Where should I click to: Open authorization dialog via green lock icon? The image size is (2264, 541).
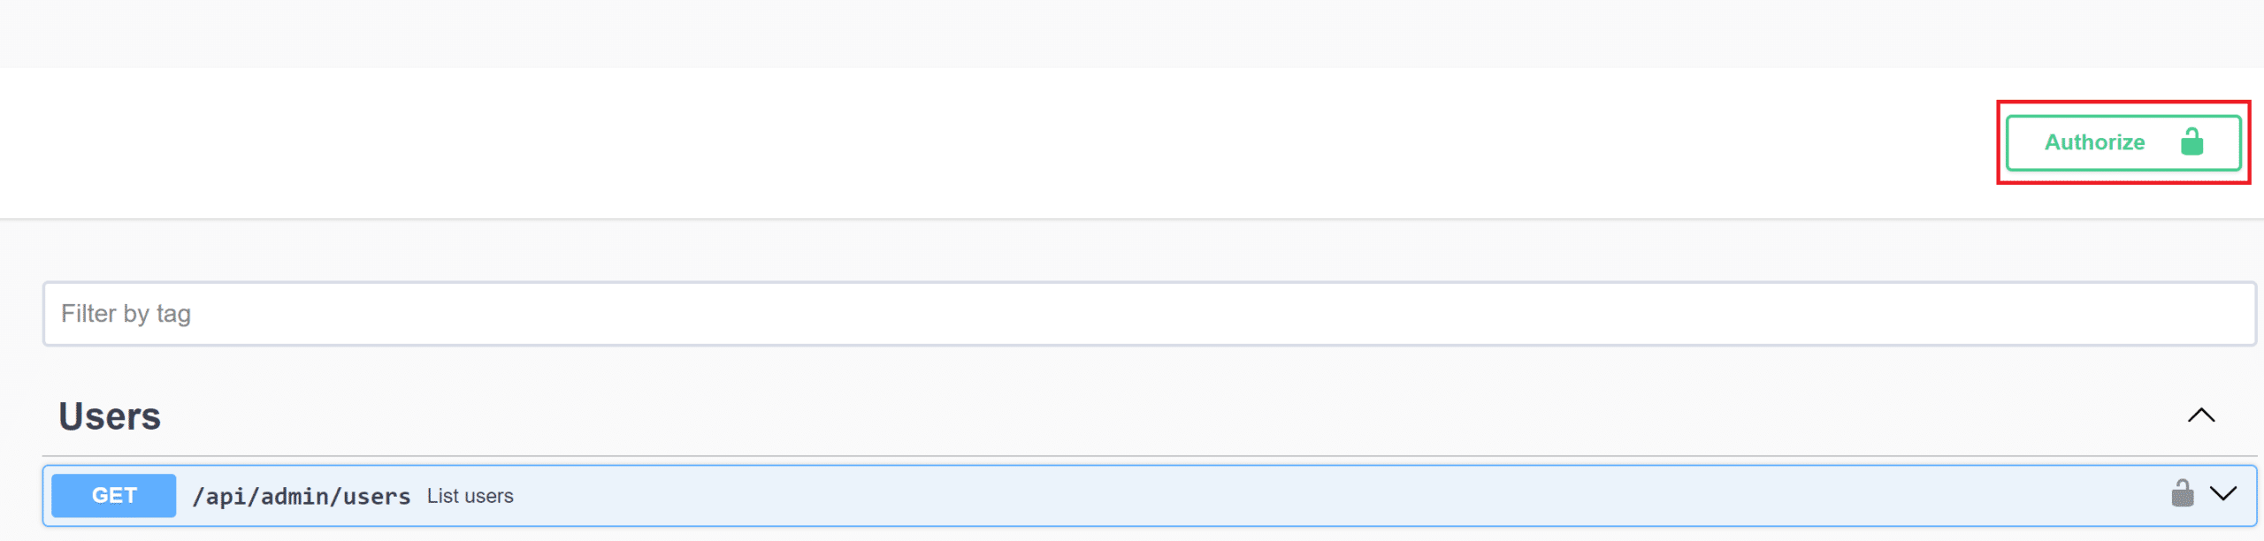(x=2191, y=141)
